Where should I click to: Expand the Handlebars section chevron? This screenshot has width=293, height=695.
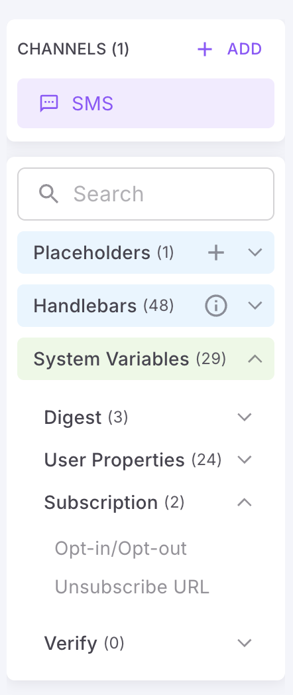[x=255, y=306]
